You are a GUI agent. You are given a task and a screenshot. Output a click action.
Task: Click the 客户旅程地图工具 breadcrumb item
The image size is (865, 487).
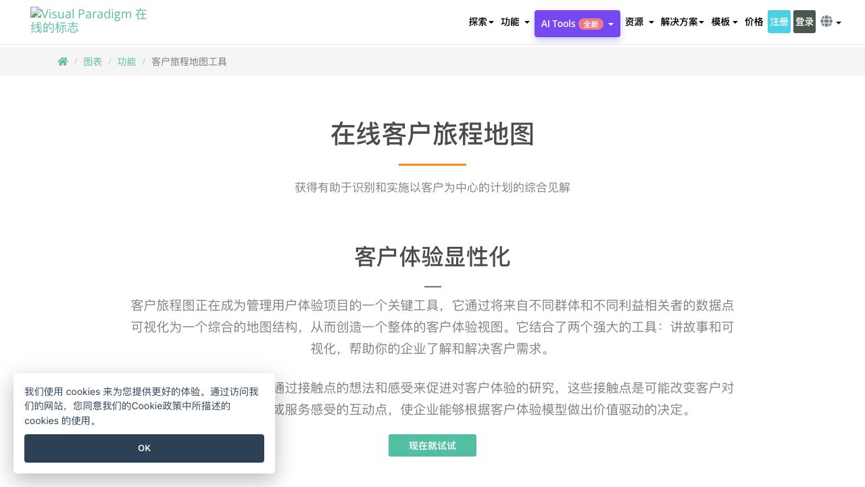click(x=189, y=62)
